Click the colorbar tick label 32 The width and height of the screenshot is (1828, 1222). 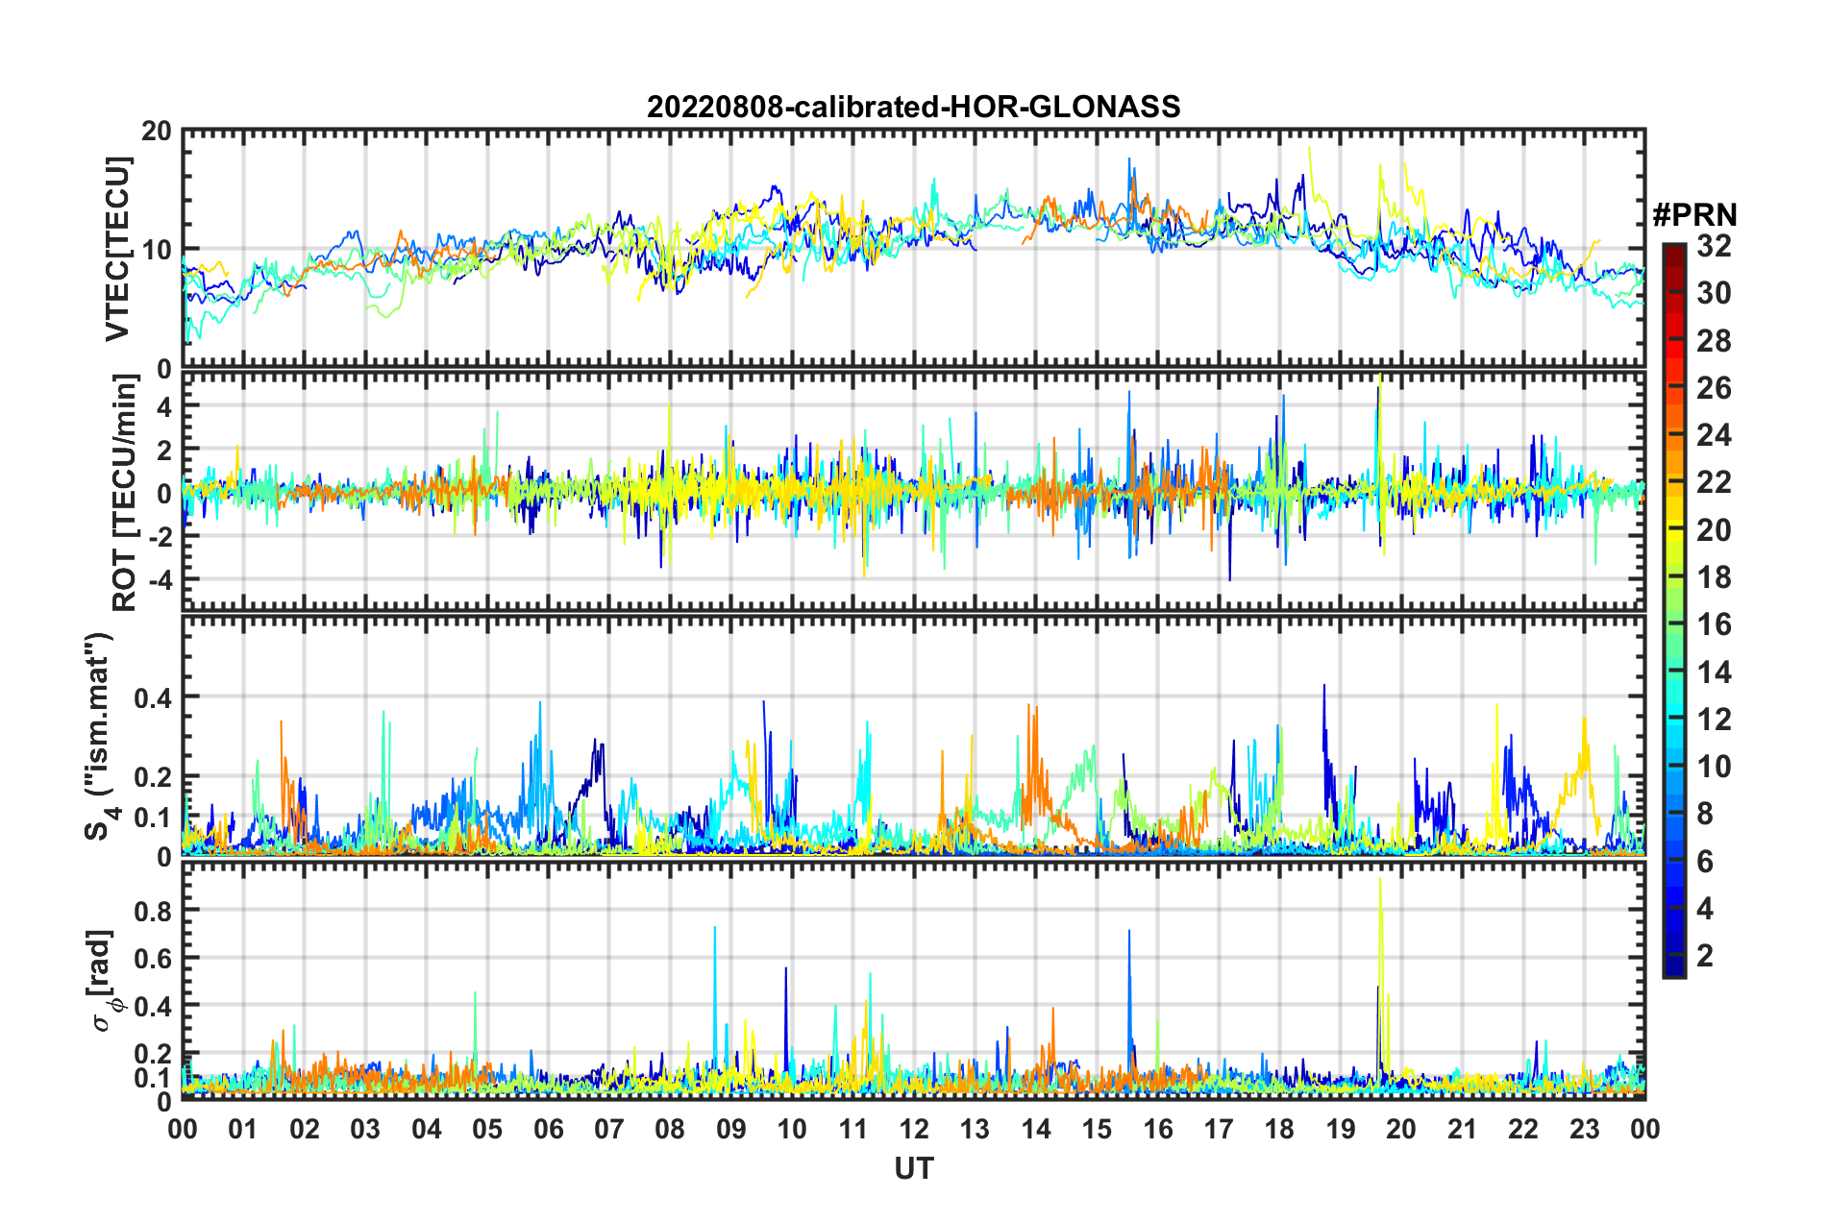[1714, 246]
